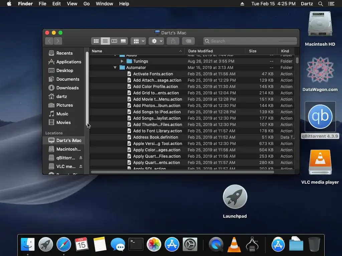This screenshot has height=256, width=342.
Task: Select Apple Versi…g Tool.action file
Action: point(192,143)
